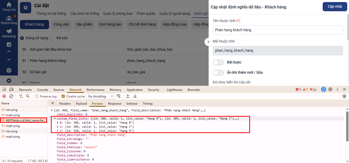Click the Trang chủ home icon
Viewport: 349px width, 163px height.
(x=9, y=5)
